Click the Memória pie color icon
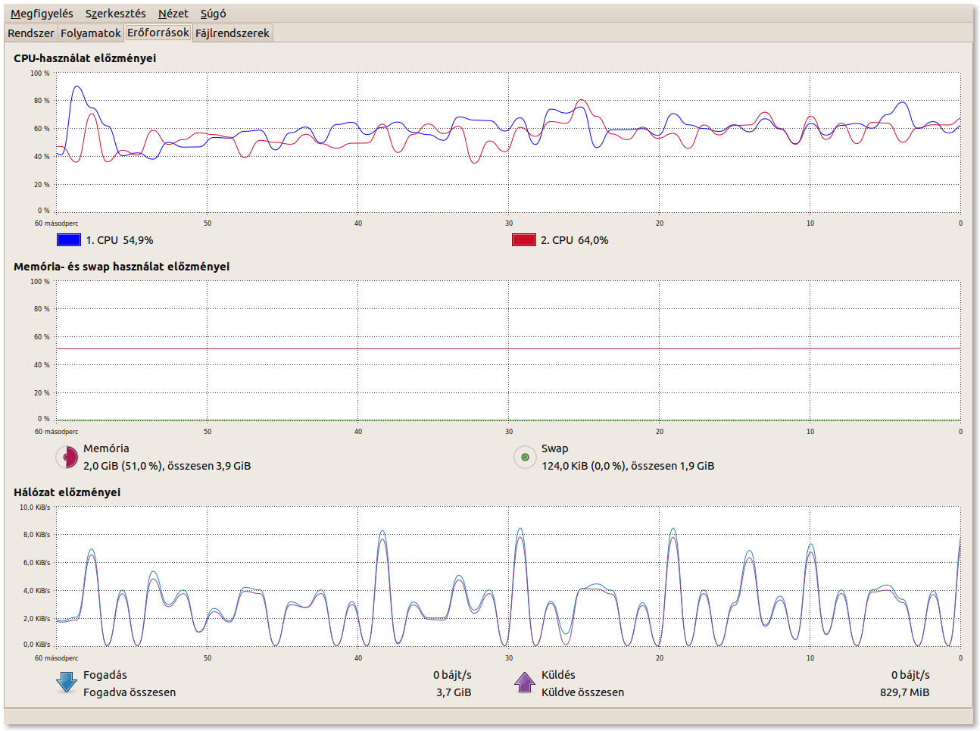The height and width of the screenshot is (731, 980). tap(67, 458)
